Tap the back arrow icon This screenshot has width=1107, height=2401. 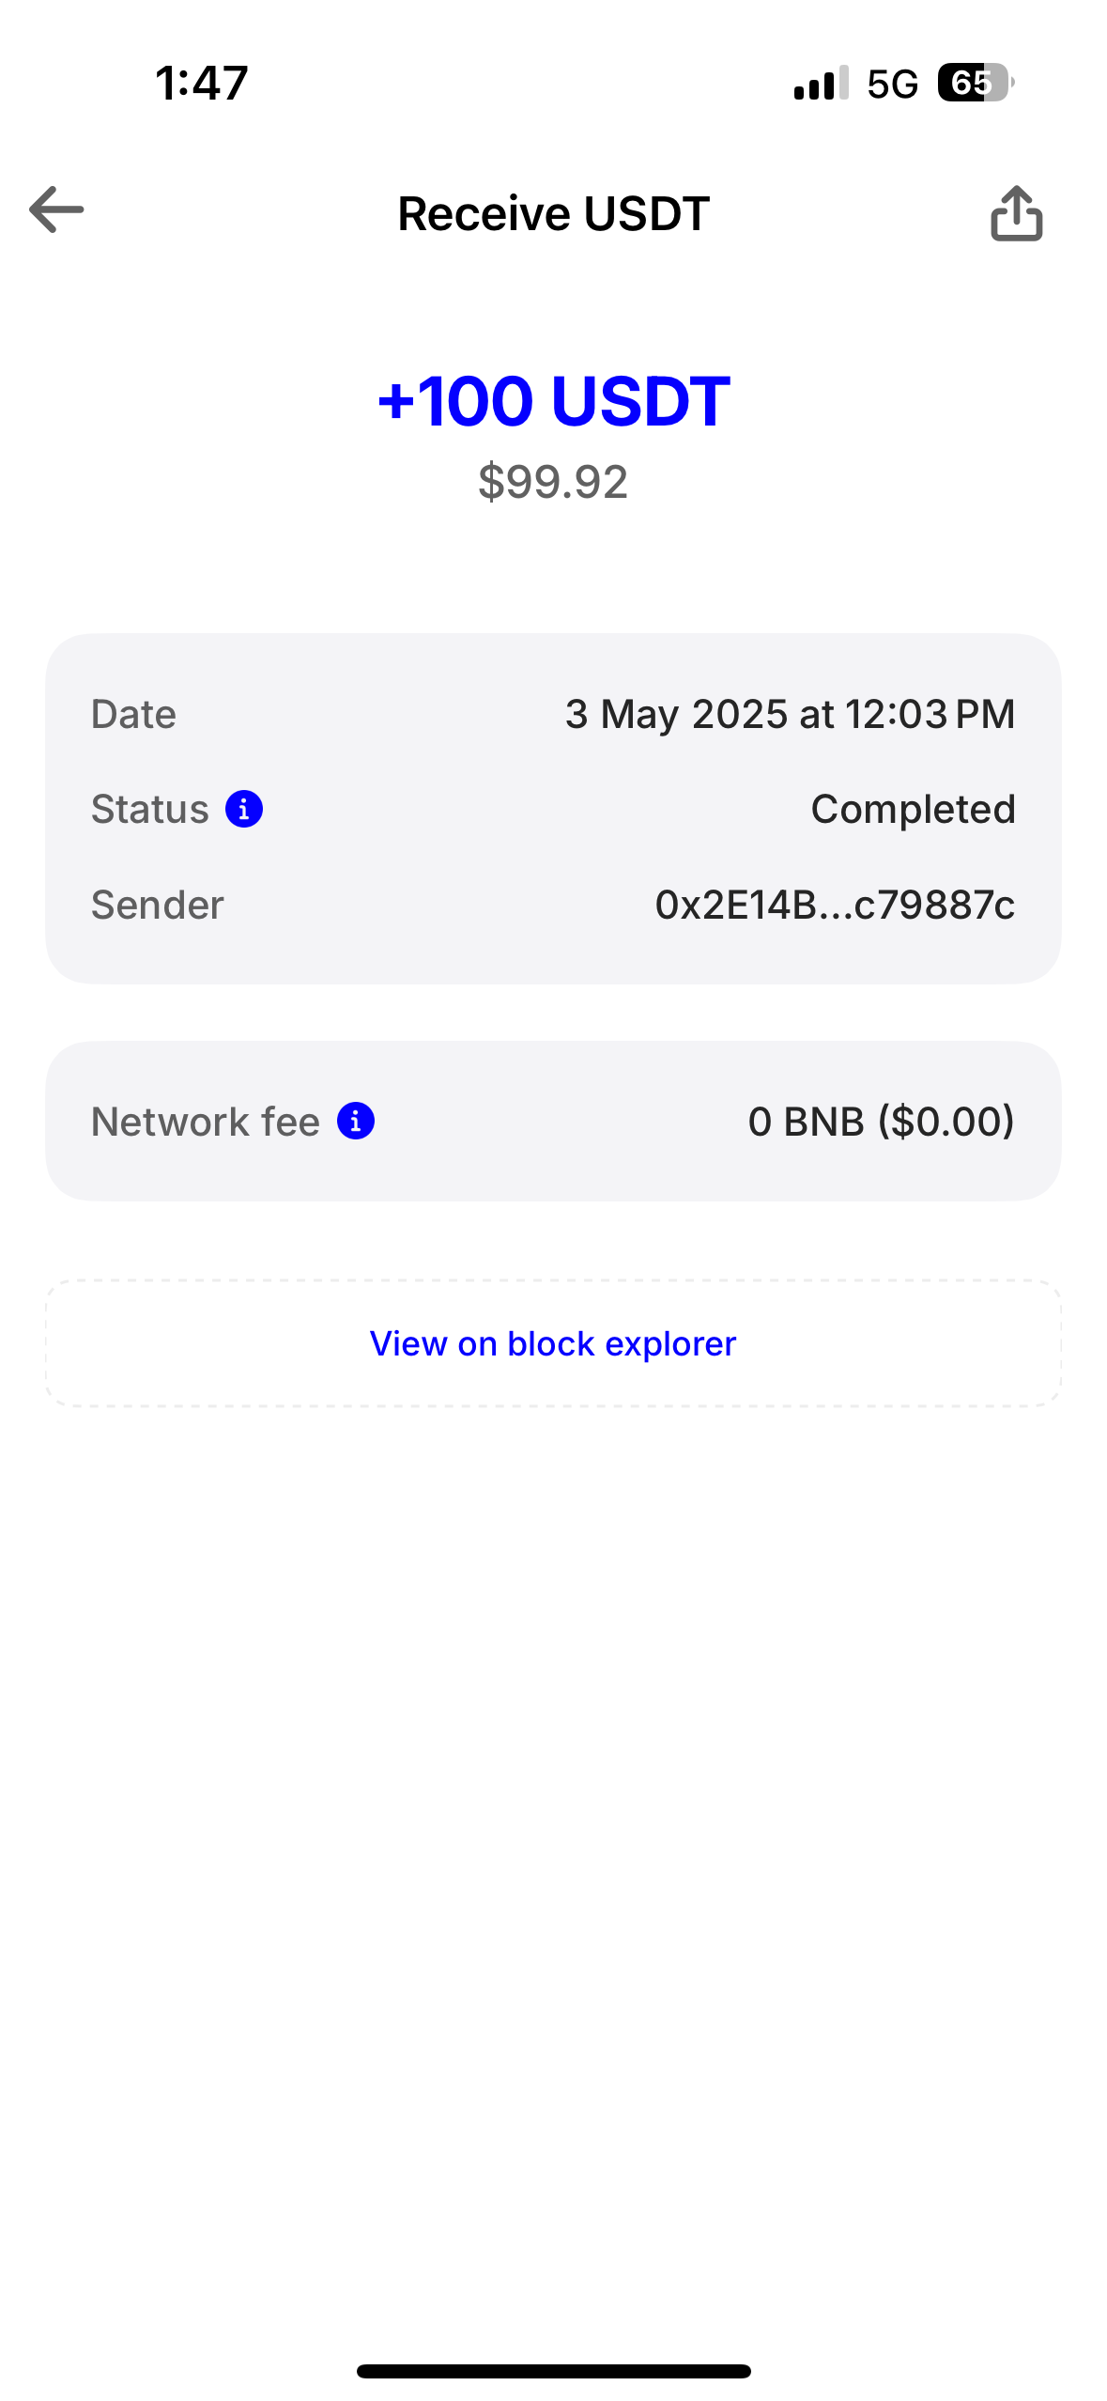56,209
